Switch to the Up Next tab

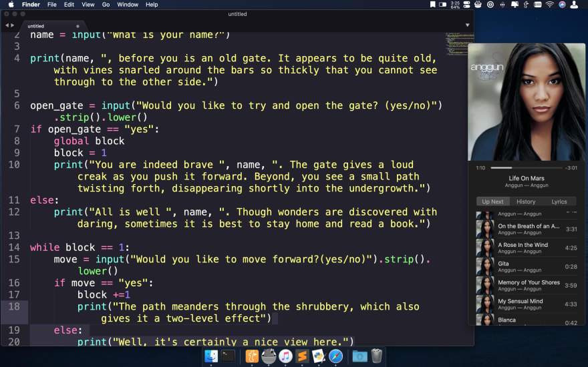[492, 202]
